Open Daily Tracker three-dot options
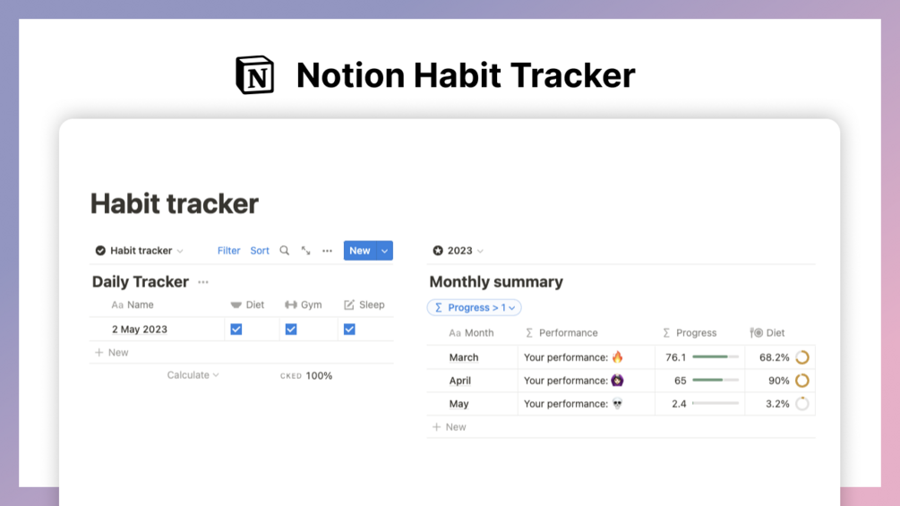Viewport: 900px width, 506px height. [203, 282]
